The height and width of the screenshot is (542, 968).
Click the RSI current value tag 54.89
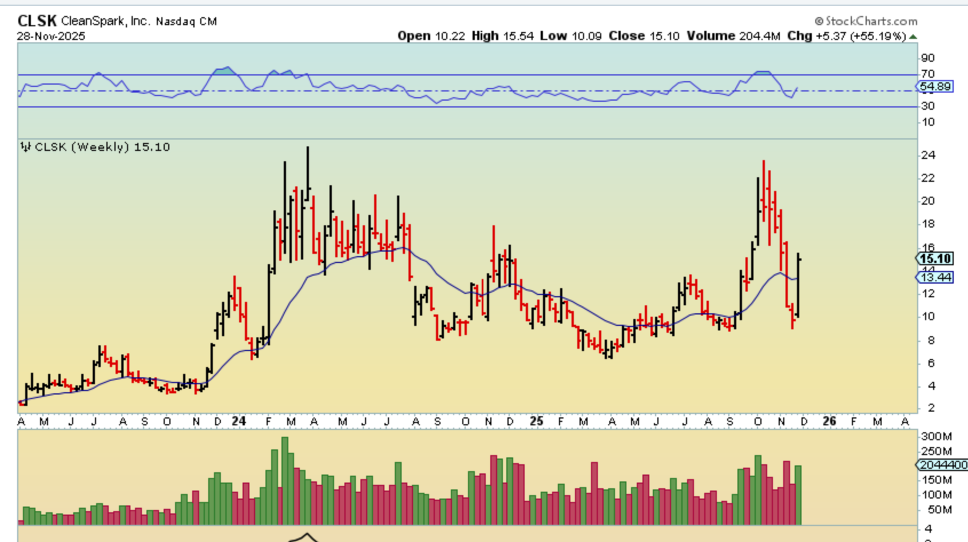pos(935,86)
